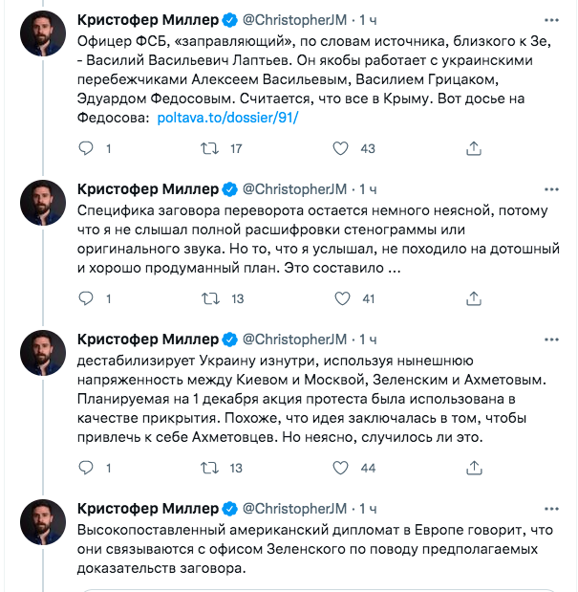Image resolution: width=578 pixels, height=592 pixels.
Task: Reply to the tweet about FSB officer Лаптьев
Action: point(86,148)
